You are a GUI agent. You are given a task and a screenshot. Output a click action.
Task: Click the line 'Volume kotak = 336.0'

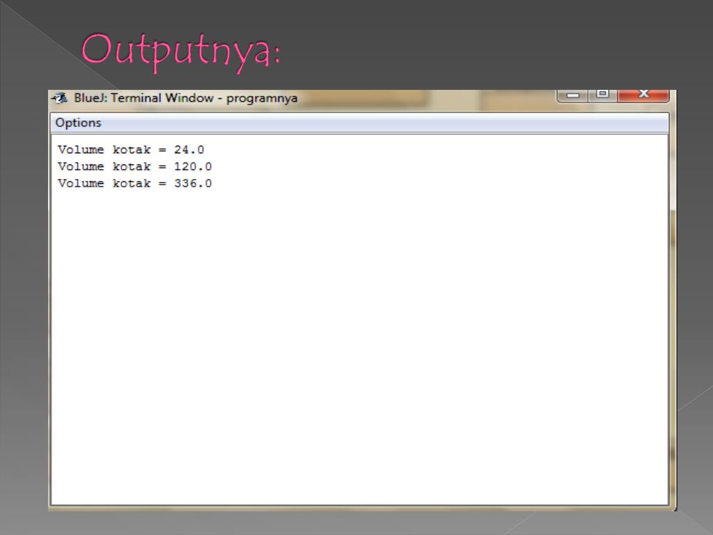click(x=134, y=183)
